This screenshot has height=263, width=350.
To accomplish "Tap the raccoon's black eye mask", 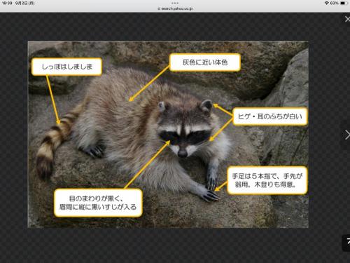I will [184, 137].
